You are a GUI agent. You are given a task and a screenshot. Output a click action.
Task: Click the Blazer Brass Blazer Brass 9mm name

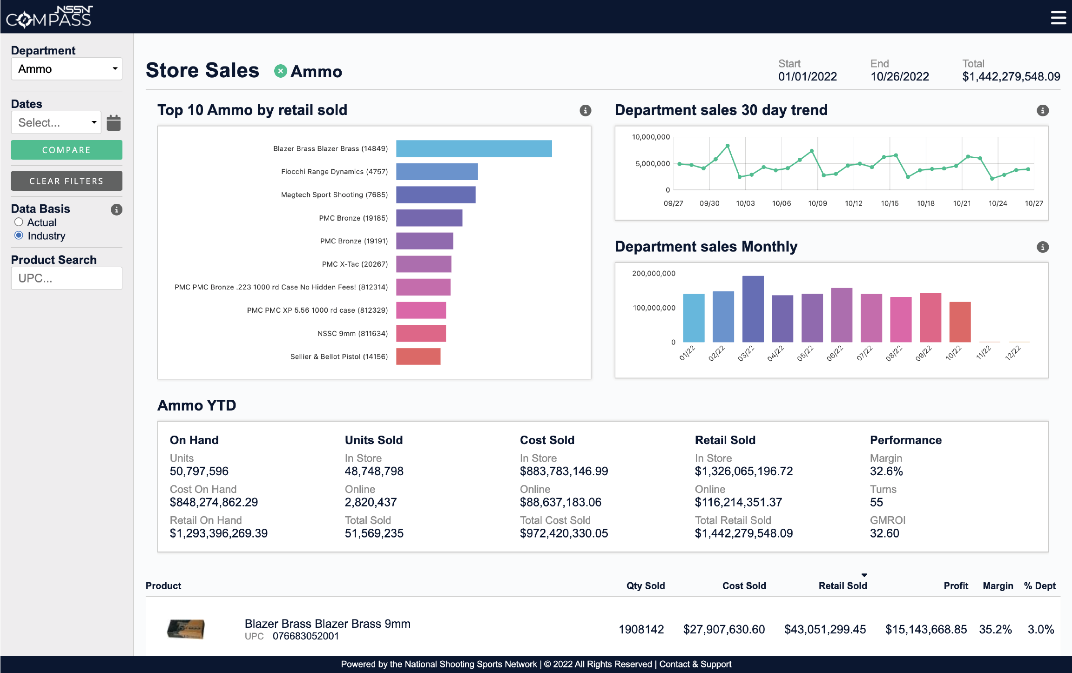click(328, 624)
